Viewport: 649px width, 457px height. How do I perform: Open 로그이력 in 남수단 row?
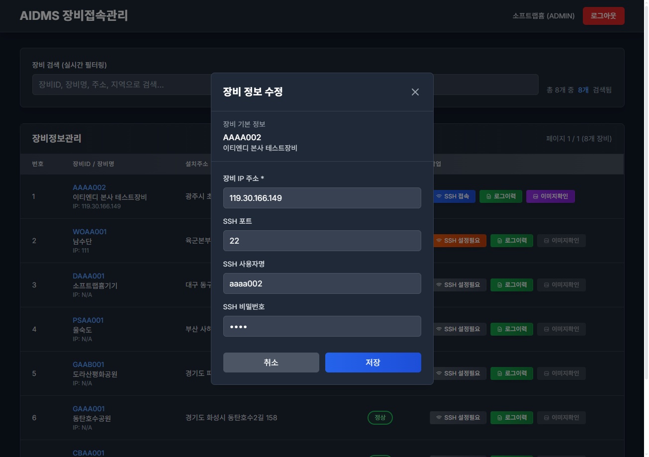point(512,241)
